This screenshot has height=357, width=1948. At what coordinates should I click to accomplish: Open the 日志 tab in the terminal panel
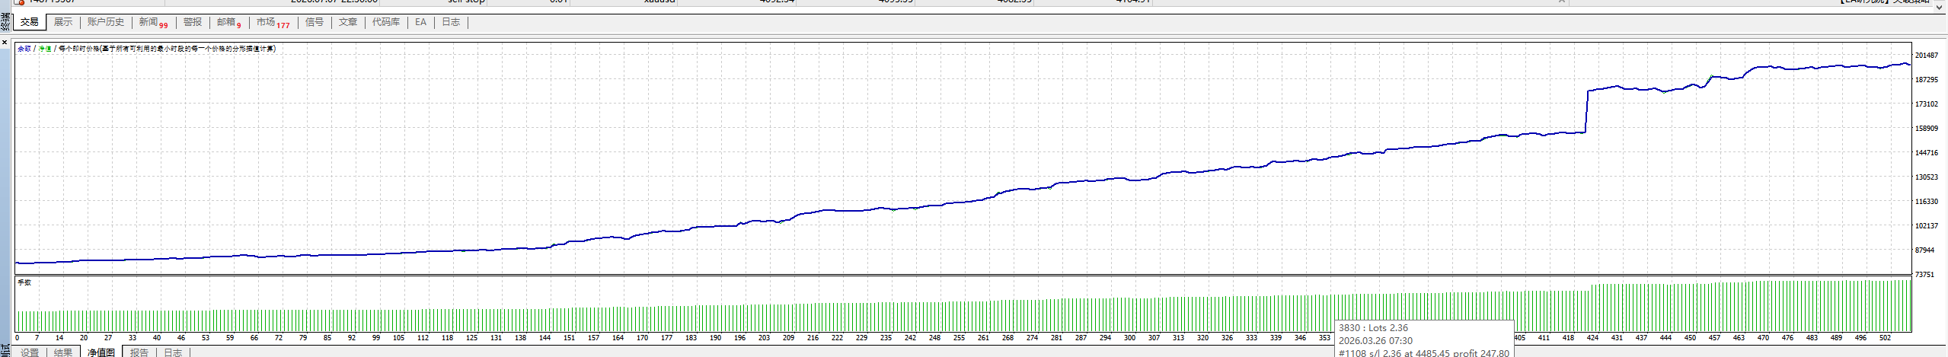tap(451, 22)
